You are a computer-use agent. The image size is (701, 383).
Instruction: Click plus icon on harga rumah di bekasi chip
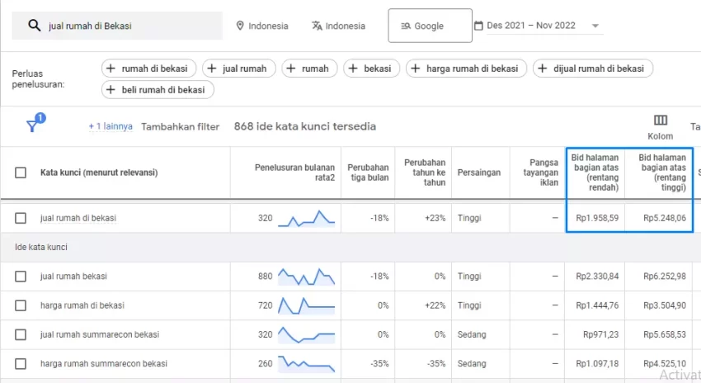416,69
